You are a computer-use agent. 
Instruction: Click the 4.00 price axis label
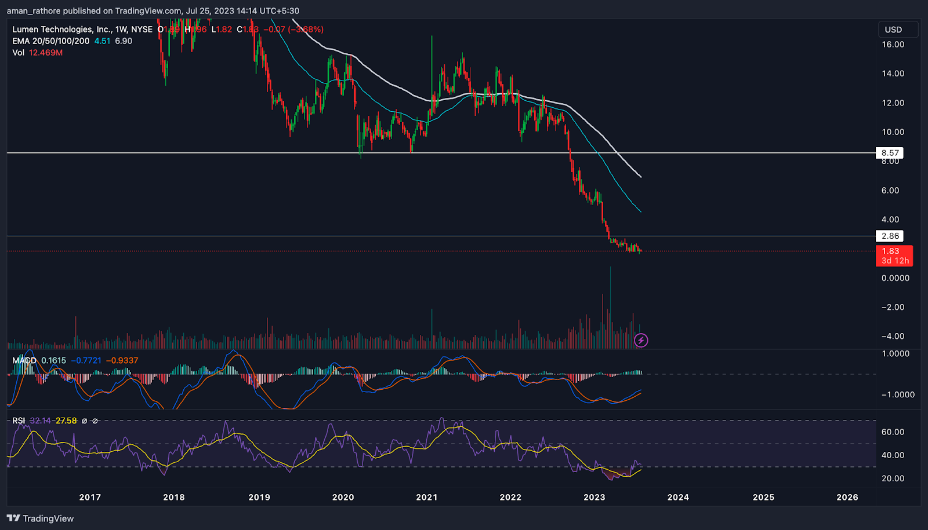pos(890,220)
